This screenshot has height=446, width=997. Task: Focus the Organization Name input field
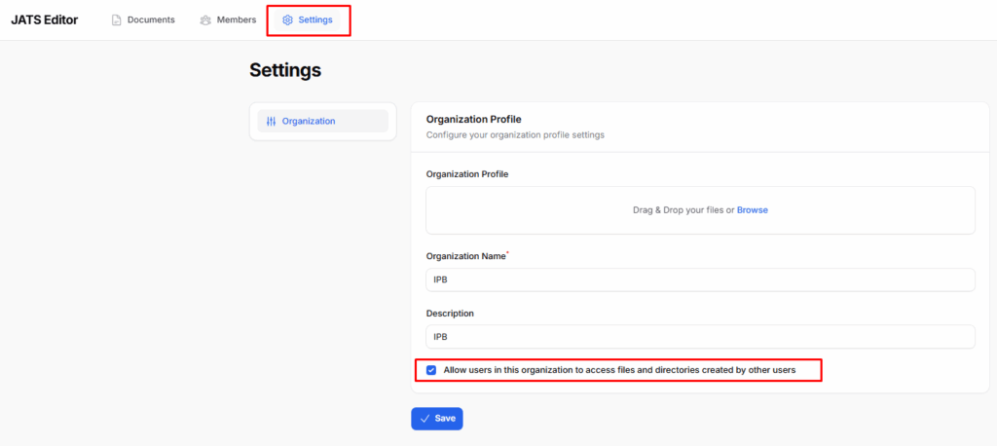[x=700, y=279]
